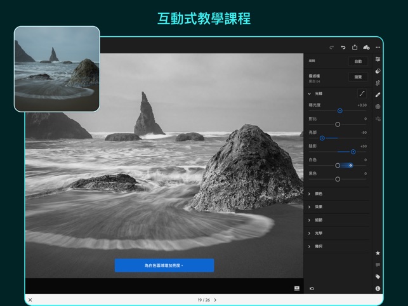
Task: Click the redo arrow in the top toolbar
Action: (331, 48)
